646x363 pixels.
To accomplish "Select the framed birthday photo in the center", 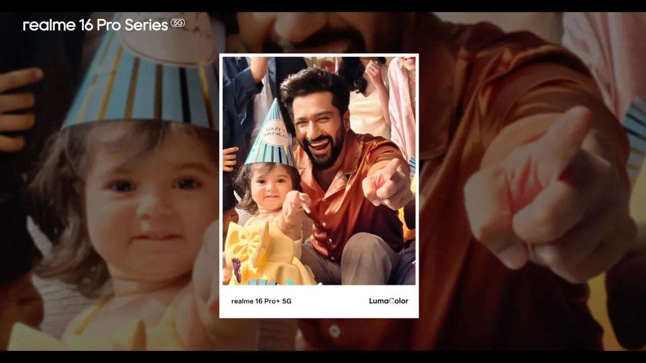I will coord(319,170).
